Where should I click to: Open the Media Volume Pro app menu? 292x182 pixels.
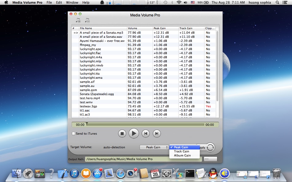coord(27,2)
